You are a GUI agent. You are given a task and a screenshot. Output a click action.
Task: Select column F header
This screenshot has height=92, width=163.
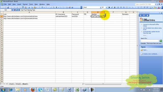pyautogui.click(x=113, y=12)
